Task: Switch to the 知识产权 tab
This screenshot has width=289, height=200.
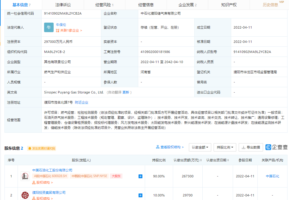Action: click(x=229, y=5)
